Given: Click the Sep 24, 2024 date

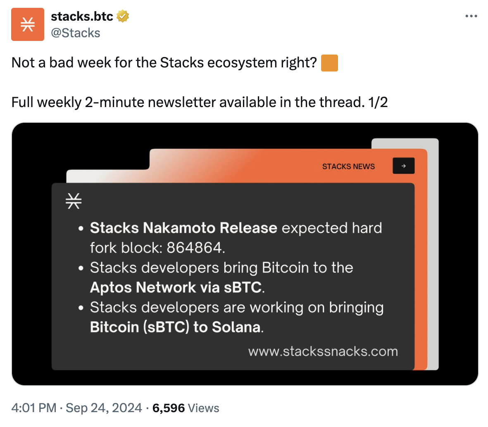Looking at the screenshot, I should 104,408.
